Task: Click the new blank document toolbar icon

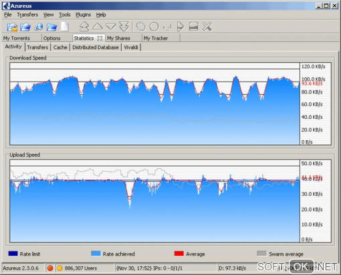Action: [64, 27]
